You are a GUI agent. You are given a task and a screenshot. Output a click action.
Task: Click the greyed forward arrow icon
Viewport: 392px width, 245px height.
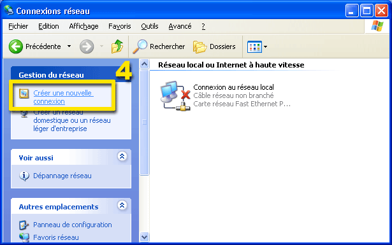click(87, 46)
